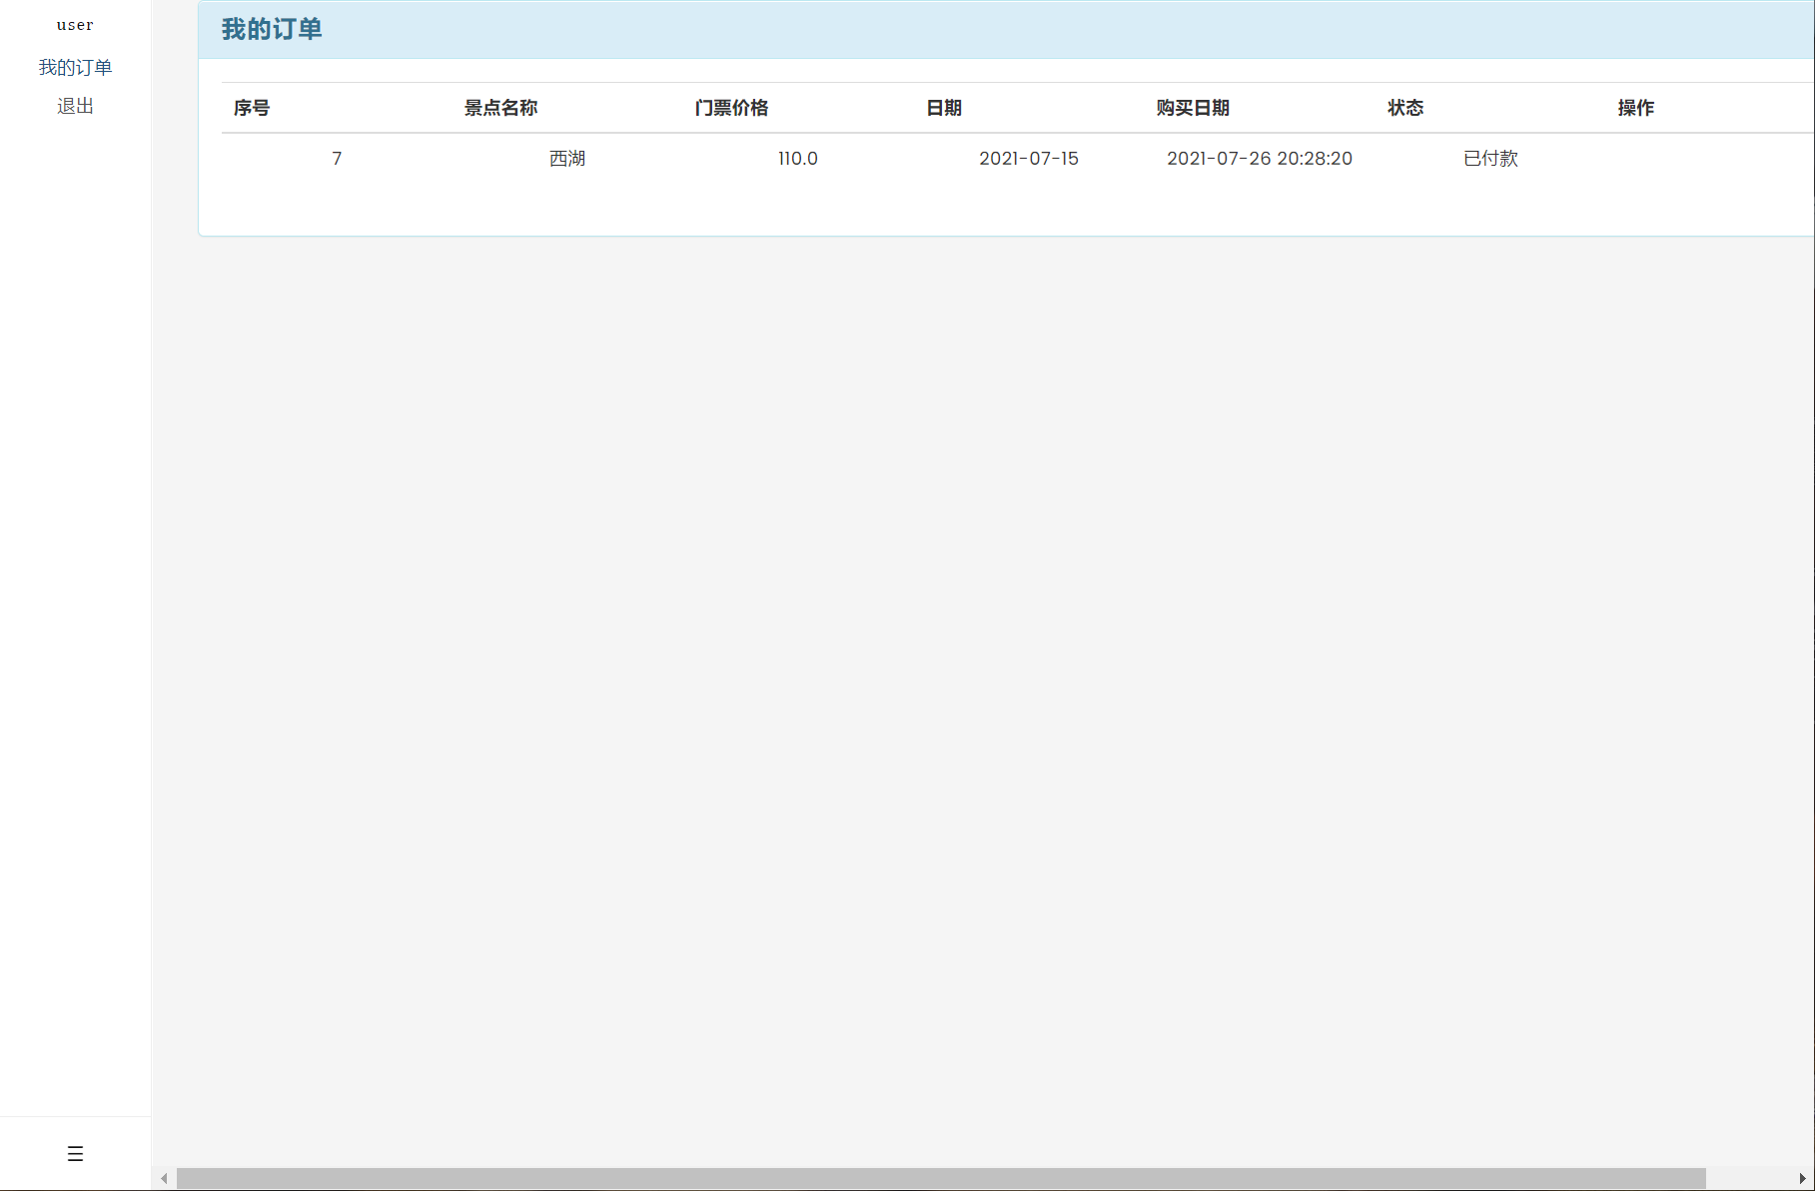Open the 西湖 attraction link
Viewport: 1815px width, 1191px height.
coord(566,158)
